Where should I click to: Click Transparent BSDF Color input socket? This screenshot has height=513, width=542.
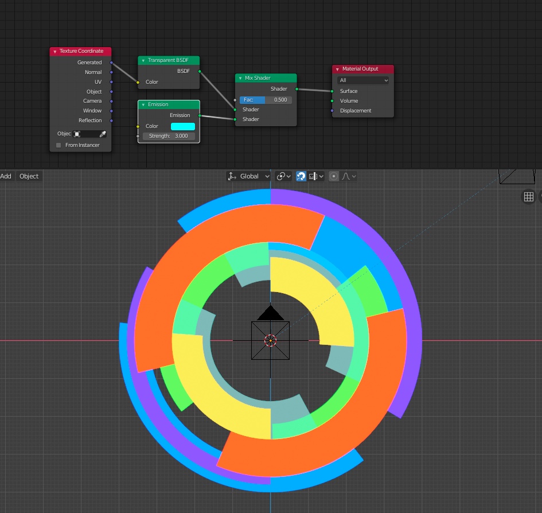[138, 82]
